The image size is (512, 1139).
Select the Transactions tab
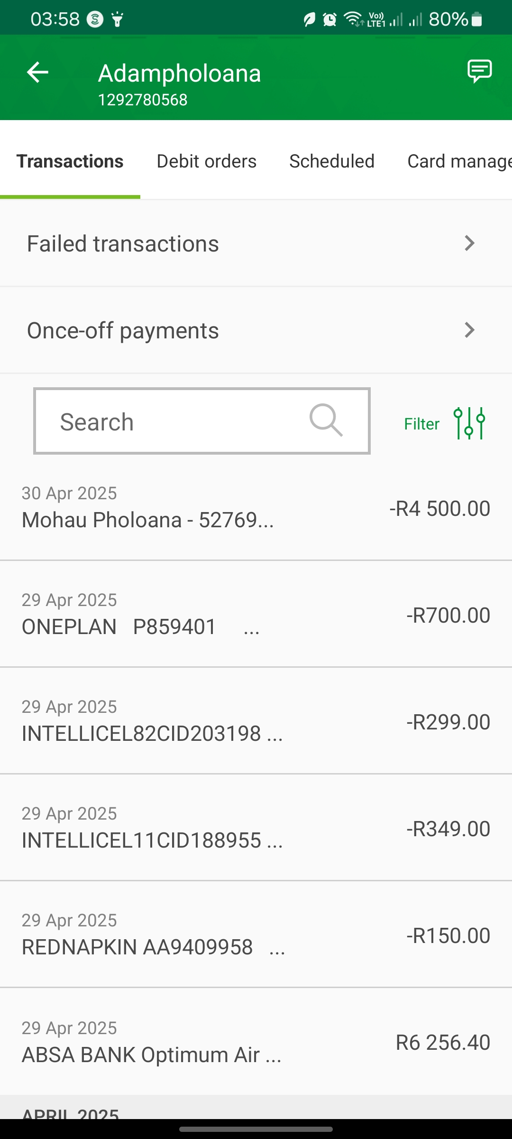tap(70, 161)
